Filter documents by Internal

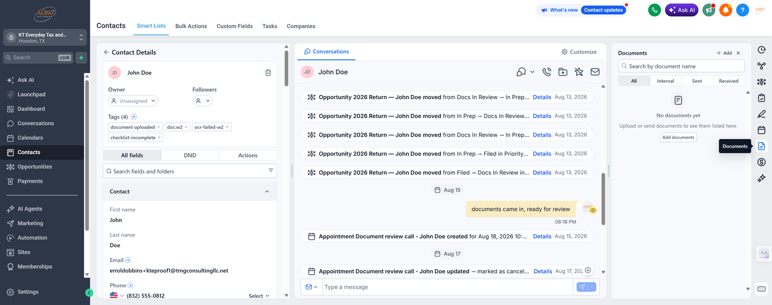[x=665, y=81]
